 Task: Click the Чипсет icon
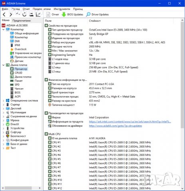12,89
